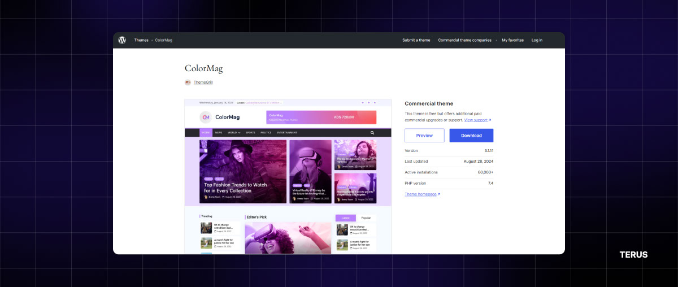Click the search magnifier icon in preview
The width and height of the screenshot is (678, 287).
click(x=372, y=133)
